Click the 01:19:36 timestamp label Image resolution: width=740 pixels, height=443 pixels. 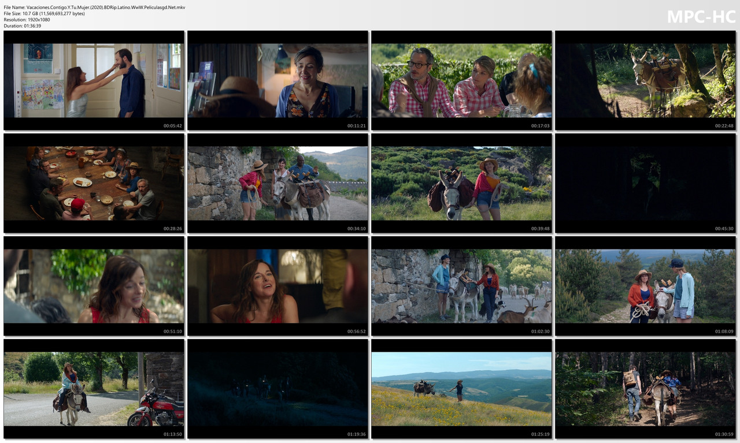point(356,434)
